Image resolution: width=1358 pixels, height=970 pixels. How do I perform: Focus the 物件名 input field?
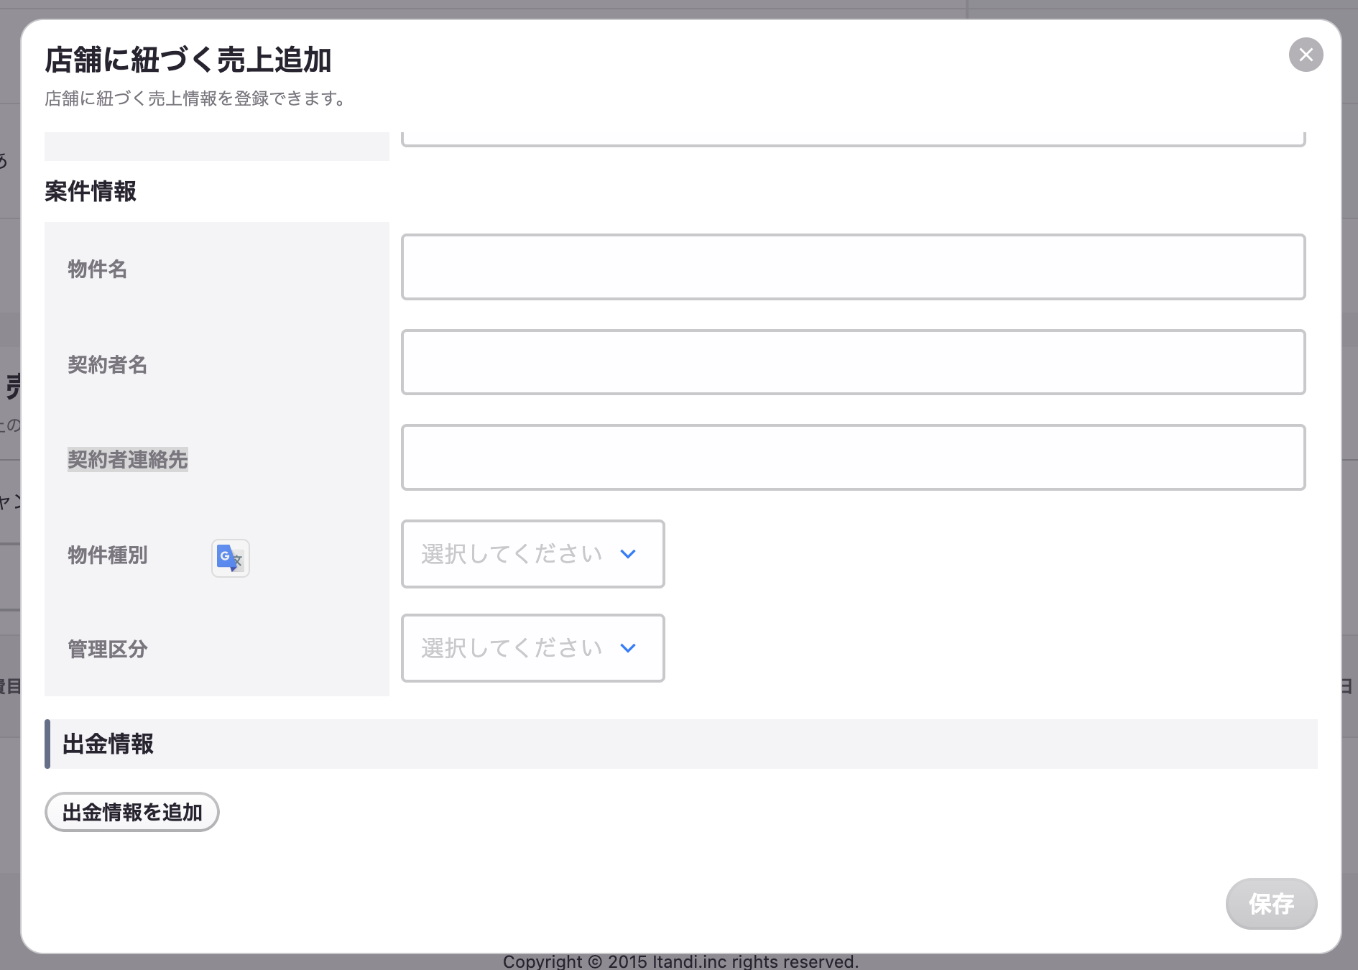pos(853,267)
